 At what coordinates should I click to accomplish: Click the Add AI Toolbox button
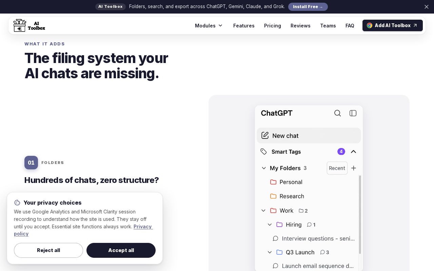point(393,25)
